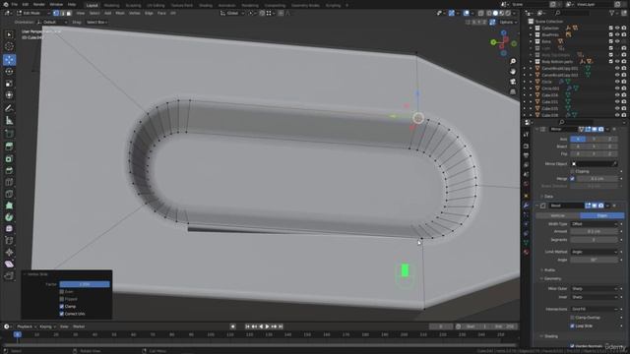The image size is (630, 354).
Task: Open the Orientation Default dropdown
Action: (52, 22)
